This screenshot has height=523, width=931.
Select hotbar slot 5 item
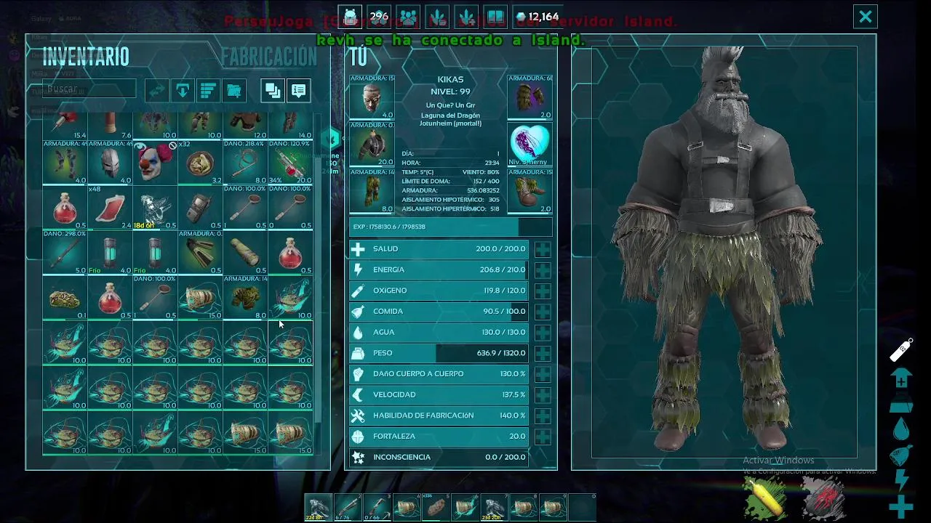coord(436,507)
